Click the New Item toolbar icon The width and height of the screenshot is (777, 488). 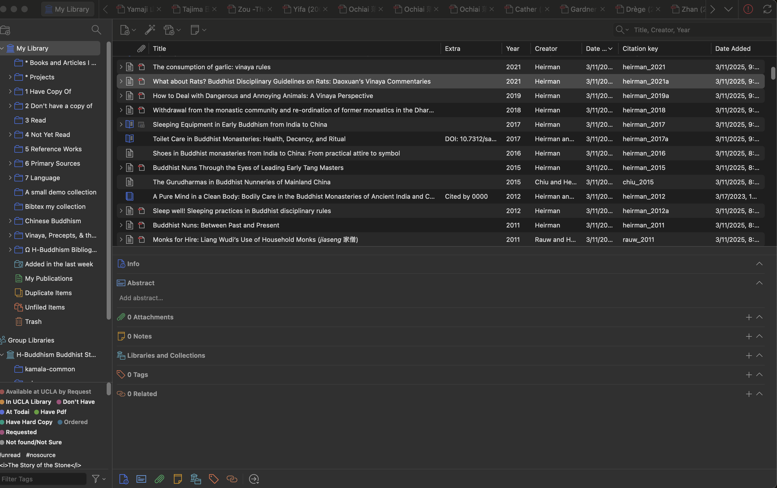tap(125, 30)
